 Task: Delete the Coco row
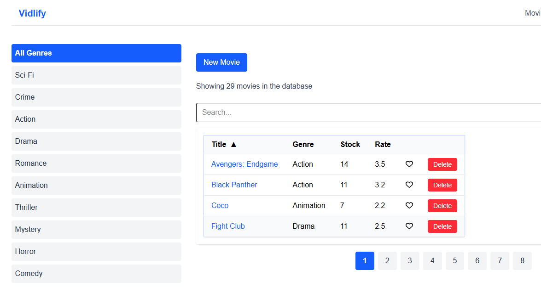coord(442,206)
